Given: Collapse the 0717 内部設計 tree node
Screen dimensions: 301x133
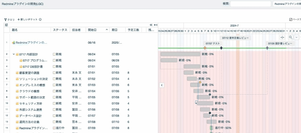Looking at the screenshot, I should (14, 54).
